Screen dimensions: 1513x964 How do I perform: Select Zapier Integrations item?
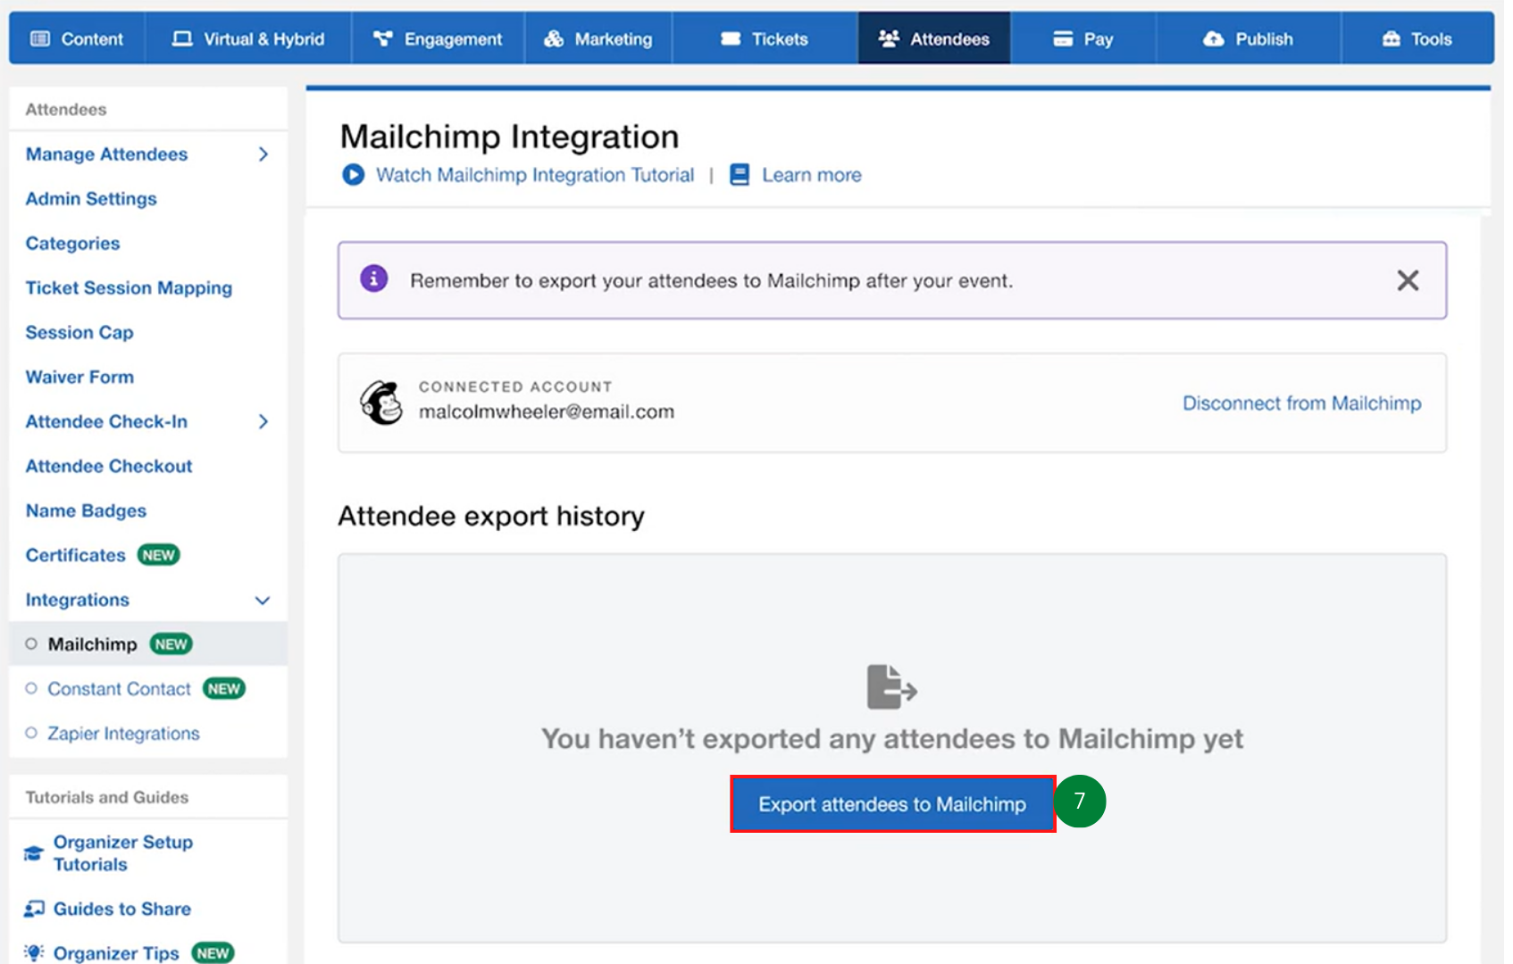click(123, 734)
